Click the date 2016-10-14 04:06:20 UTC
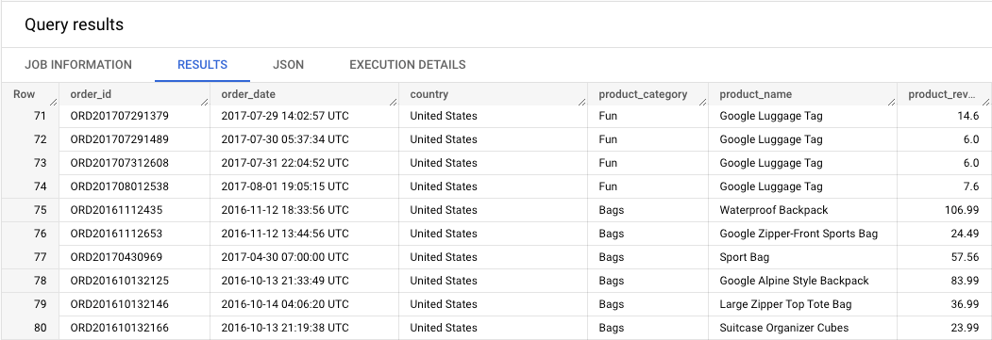Image resolution: width=992 pixels, height=340 pixels. 285,304
